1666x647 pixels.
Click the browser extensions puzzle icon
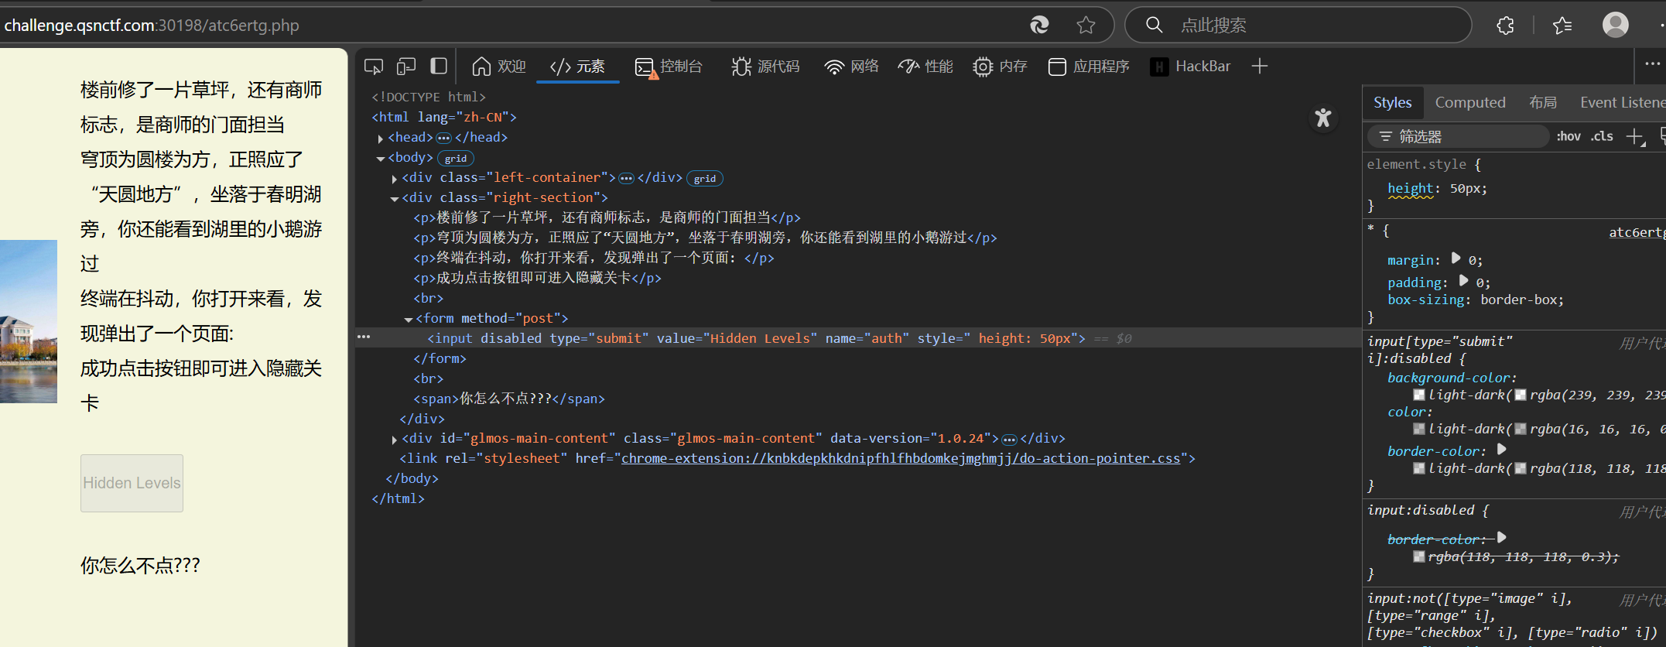tap(1505, 26)
